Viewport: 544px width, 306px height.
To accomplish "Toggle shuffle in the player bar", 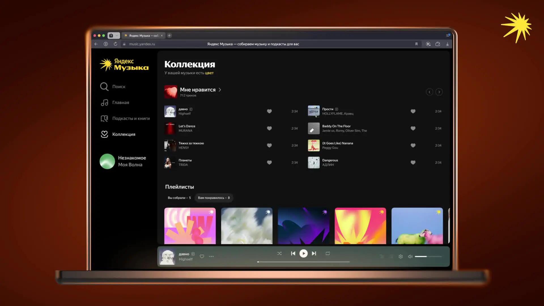I will [279, 253].
